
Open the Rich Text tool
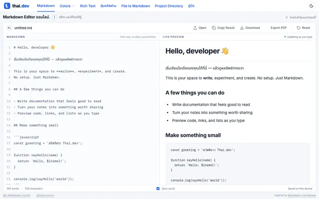[x=88, y=6]
